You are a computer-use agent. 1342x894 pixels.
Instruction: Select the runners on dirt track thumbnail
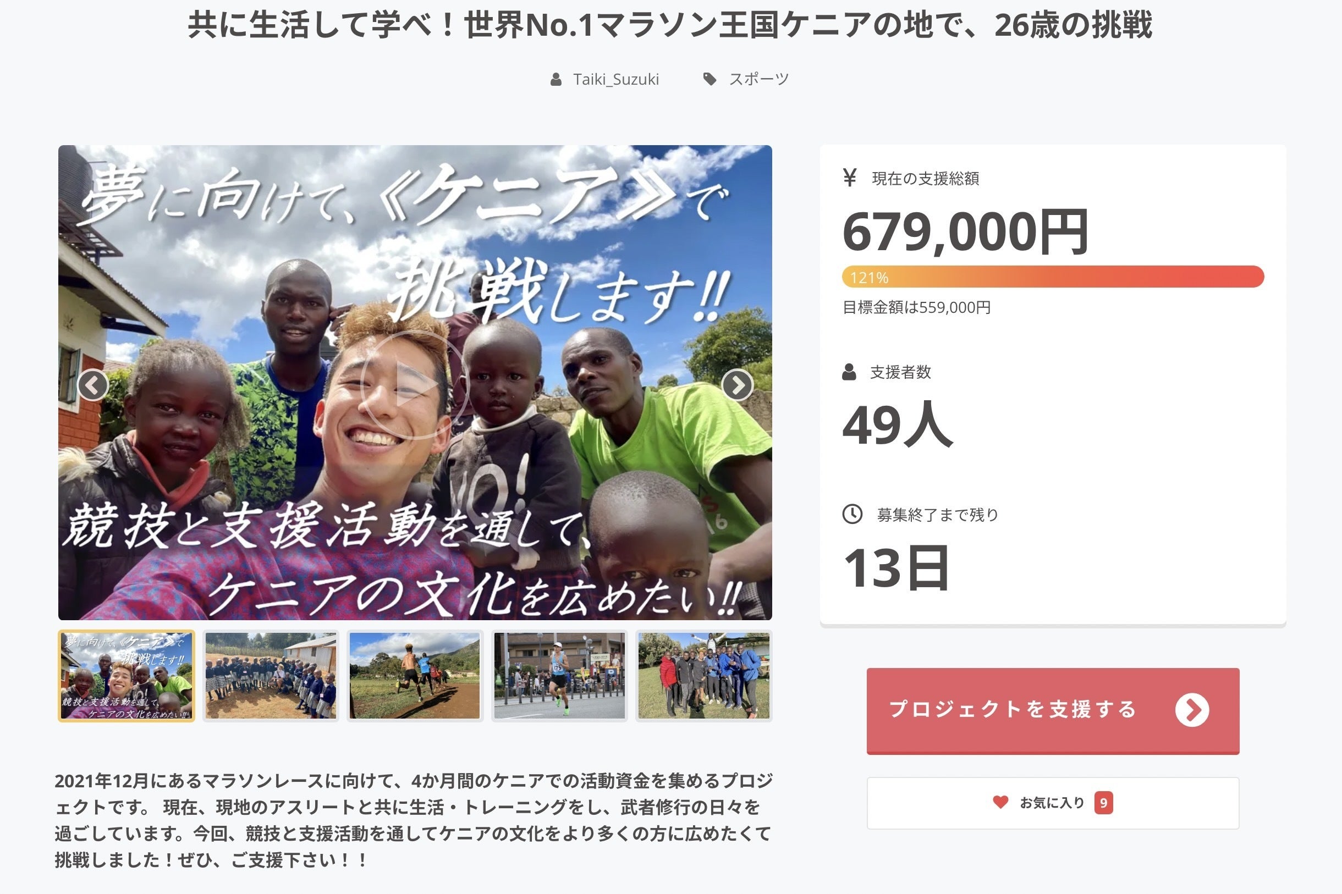click(x=415, y=676)
